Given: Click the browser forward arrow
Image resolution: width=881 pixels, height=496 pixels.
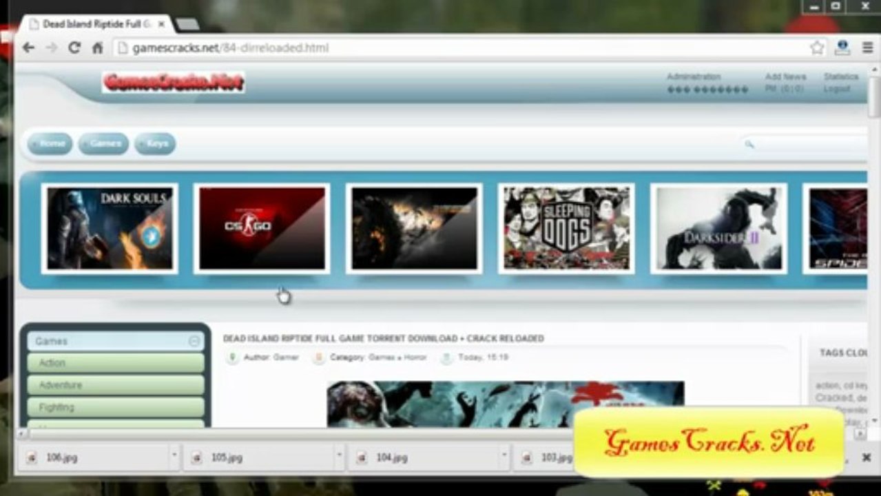Looking at the screenshot, I should click(x=52, y=48).
